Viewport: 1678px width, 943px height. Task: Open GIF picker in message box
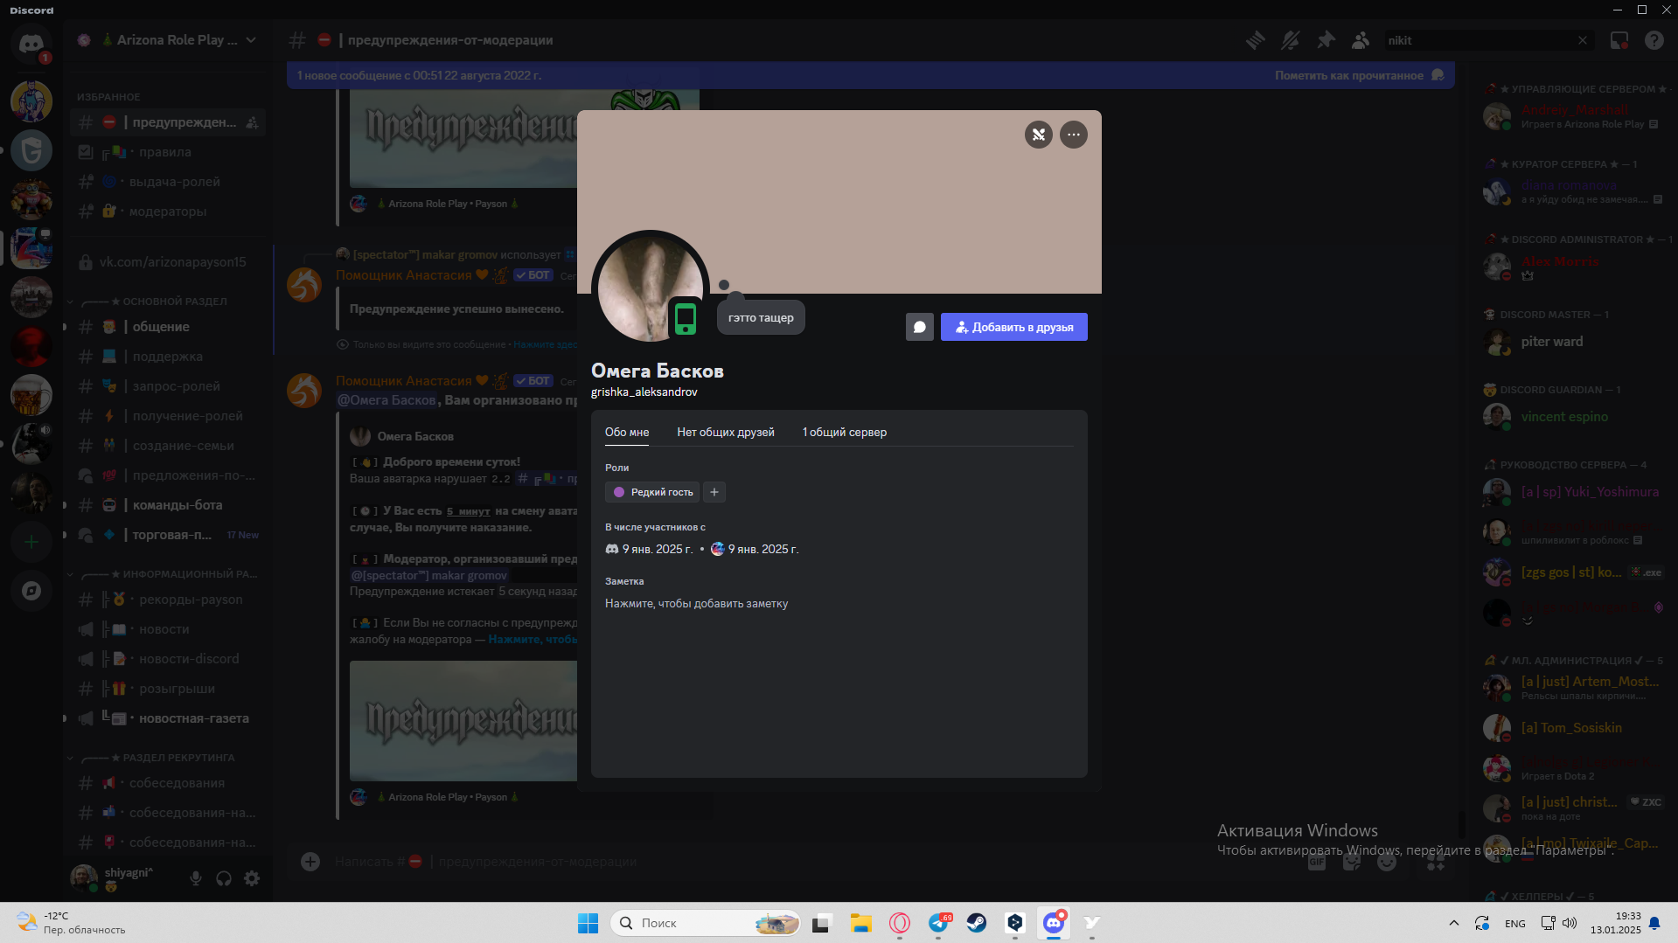point(1317,862)
